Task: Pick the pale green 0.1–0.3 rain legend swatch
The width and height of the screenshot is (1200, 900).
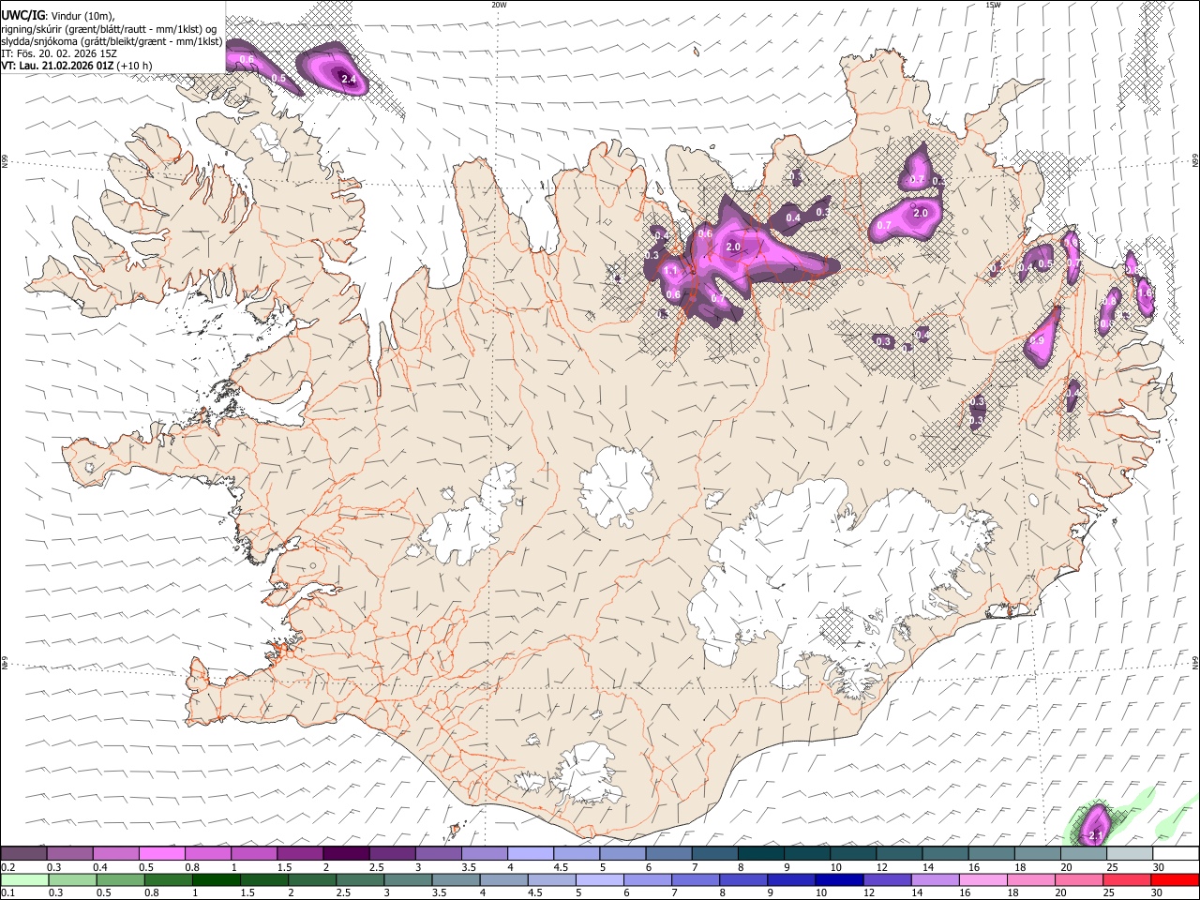Action: 24,879
